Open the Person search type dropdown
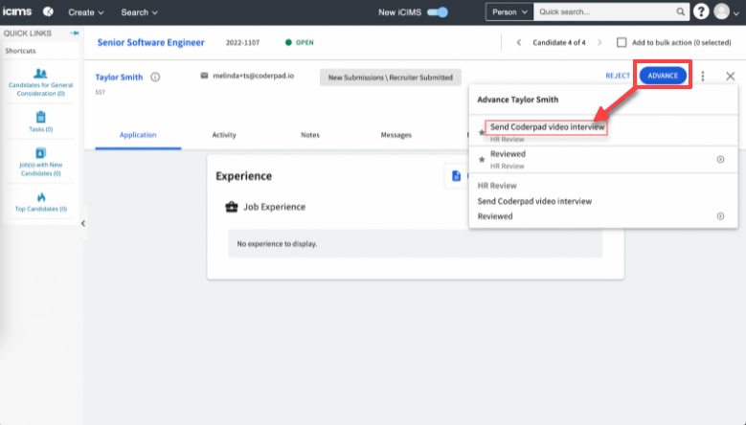The height and width of the screenshot is (425, 746). click(509, 12)
